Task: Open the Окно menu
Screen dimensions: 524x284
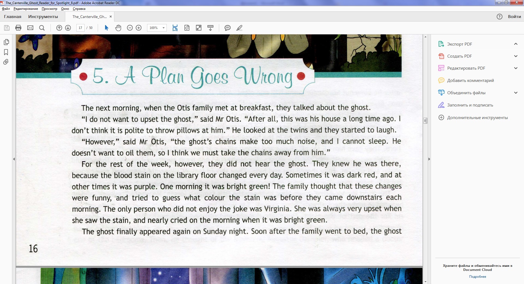Action: point(65,9)
